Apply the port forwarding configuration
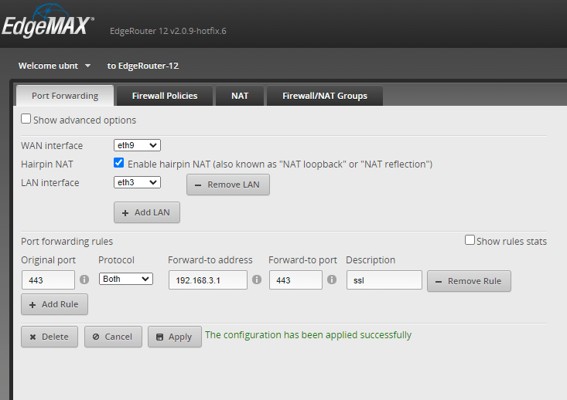567x400 pixels. (175, 337)
